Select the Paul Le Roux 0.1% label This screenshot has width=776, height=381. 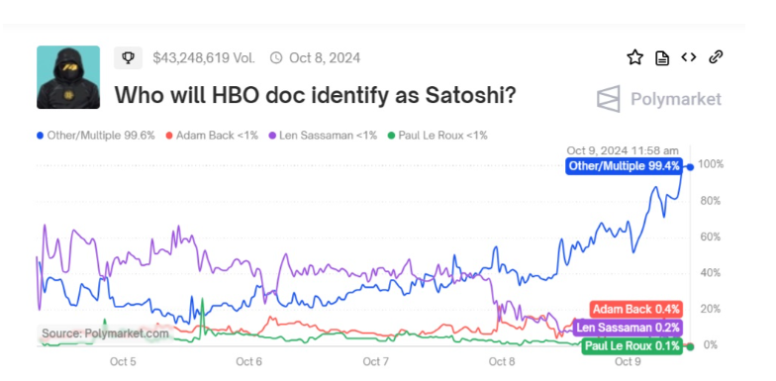632,346
